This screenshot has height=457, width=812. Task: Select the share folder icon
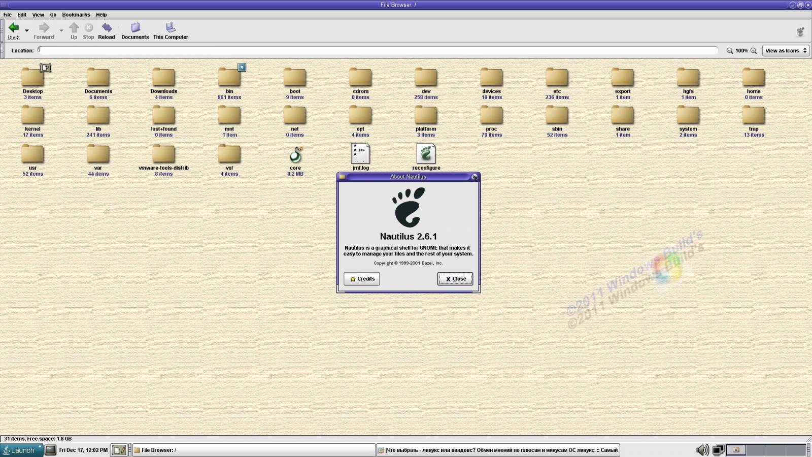pyautogui.click(x=623, y=115)
